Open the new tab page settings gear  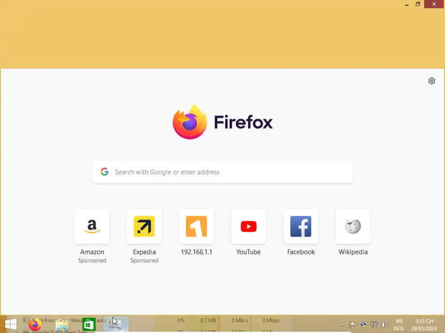tap(432, 81)
